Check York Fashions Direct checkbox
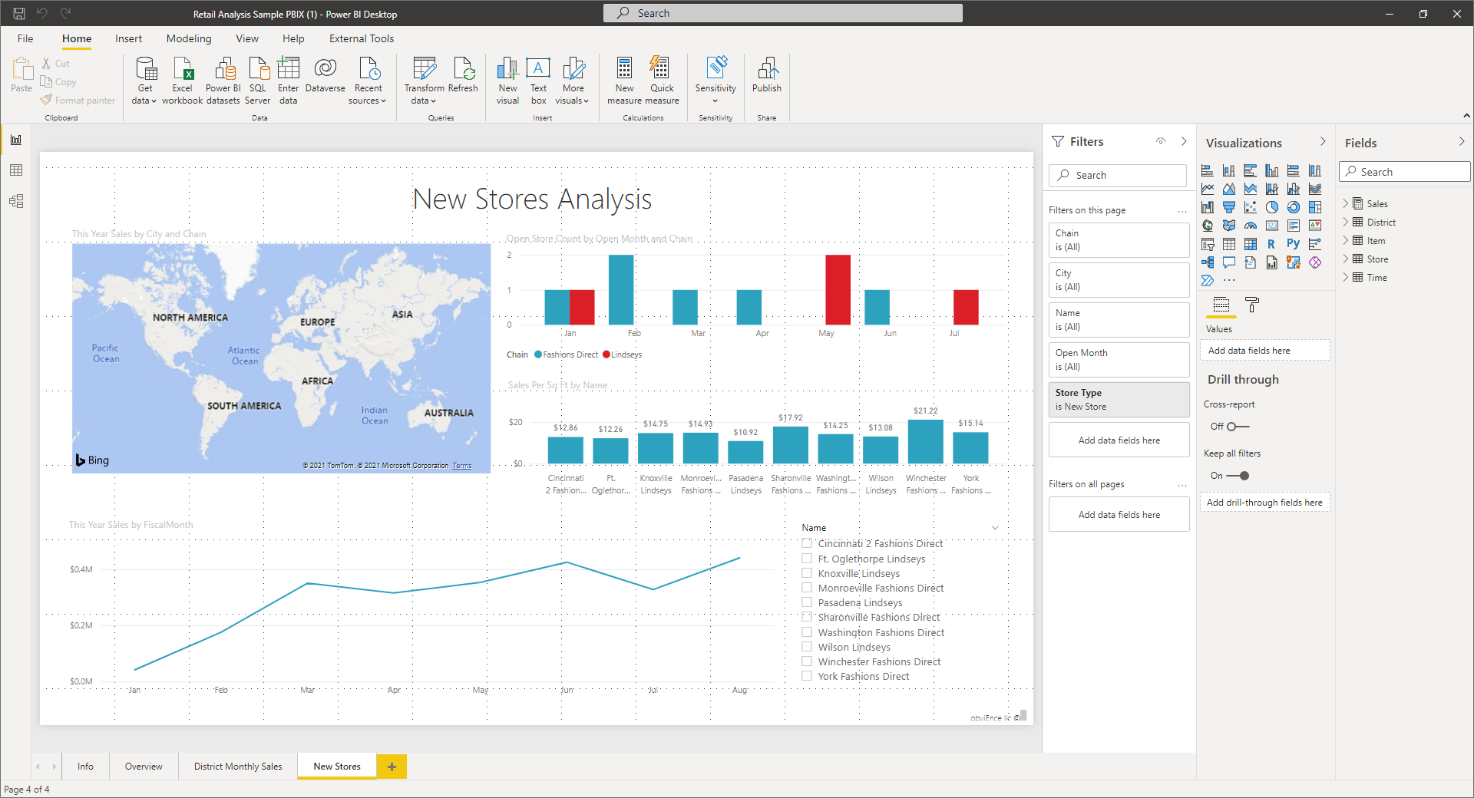 [807, 676]
